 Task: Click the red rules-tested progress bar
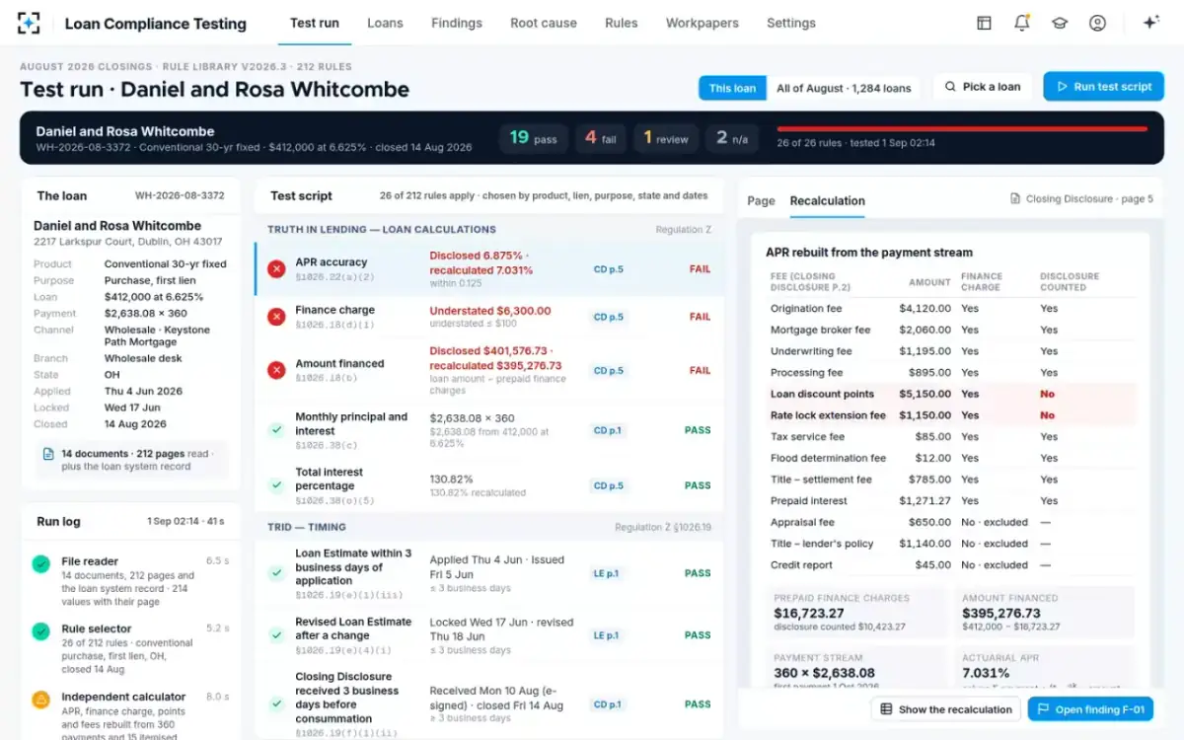(x=962, y=128)
